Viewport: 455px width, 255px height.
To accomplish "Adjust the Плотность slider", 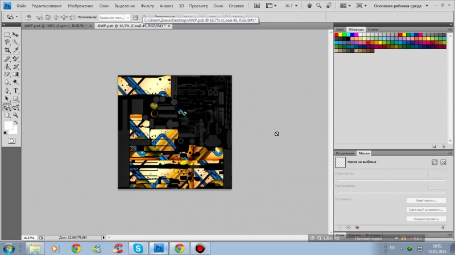I will 391,180.
